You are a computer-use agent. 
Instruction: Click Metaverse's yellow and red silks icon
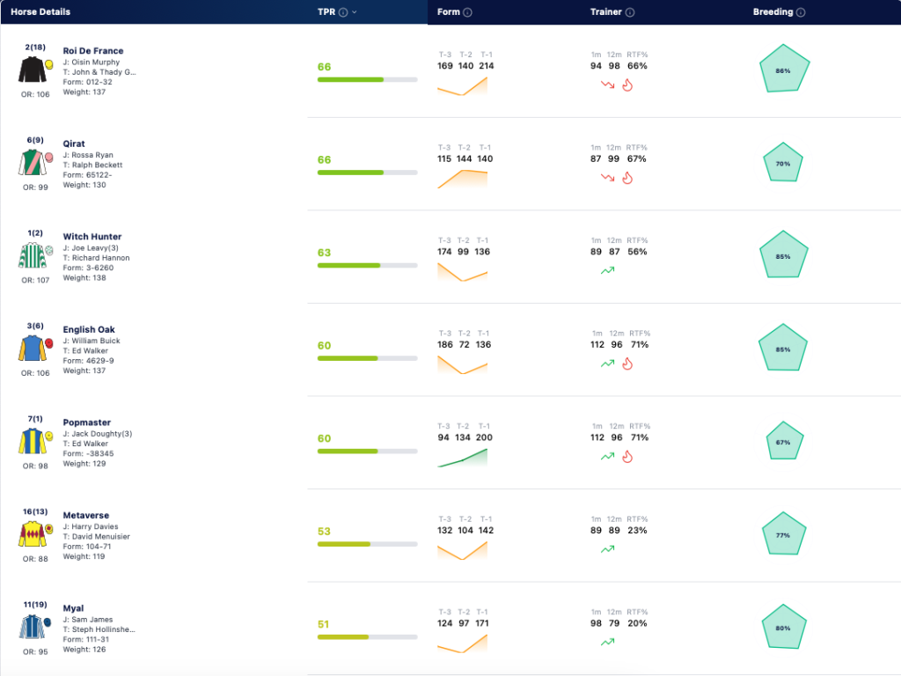[x=33, y=534]
